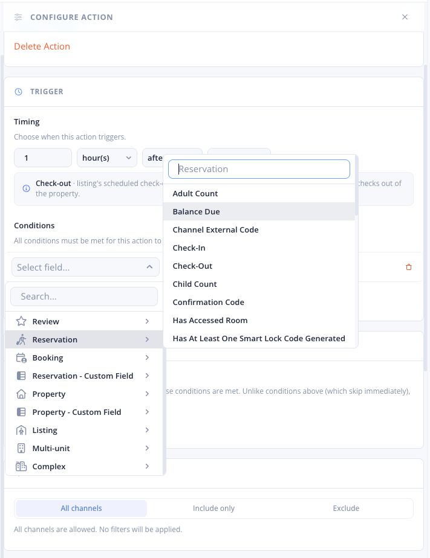The image size is (430, 558).
Task: Click the Delete Action link
Action: click(42, 46)
